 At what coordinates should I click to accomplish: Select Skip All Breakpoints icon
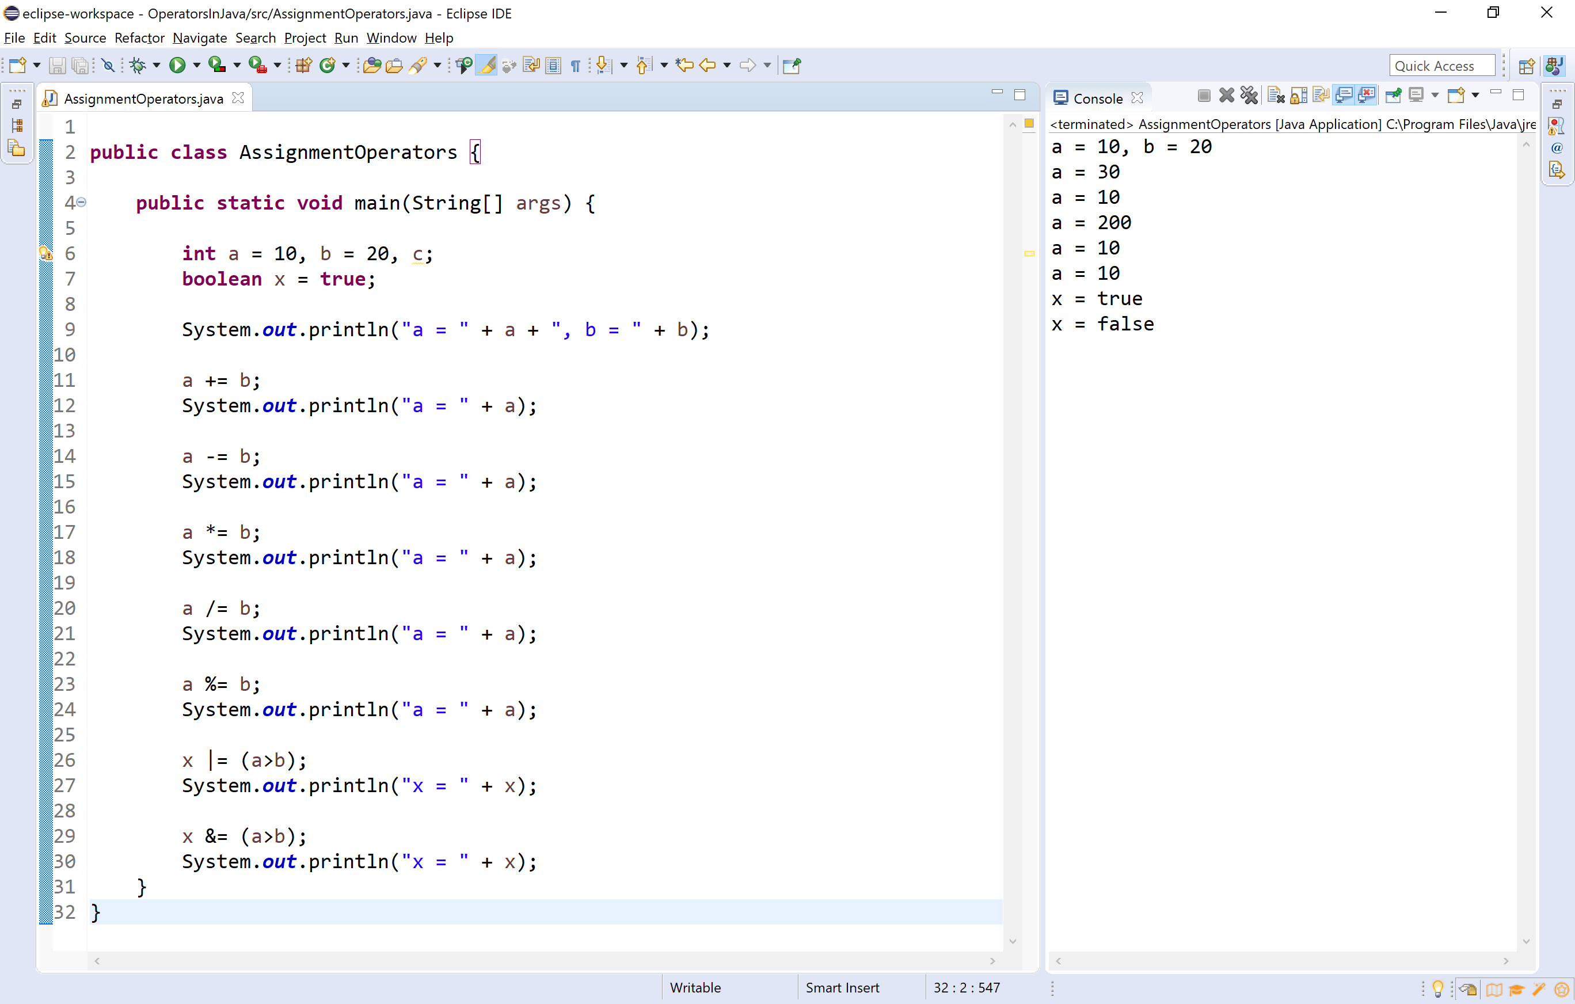pos(108,64)
